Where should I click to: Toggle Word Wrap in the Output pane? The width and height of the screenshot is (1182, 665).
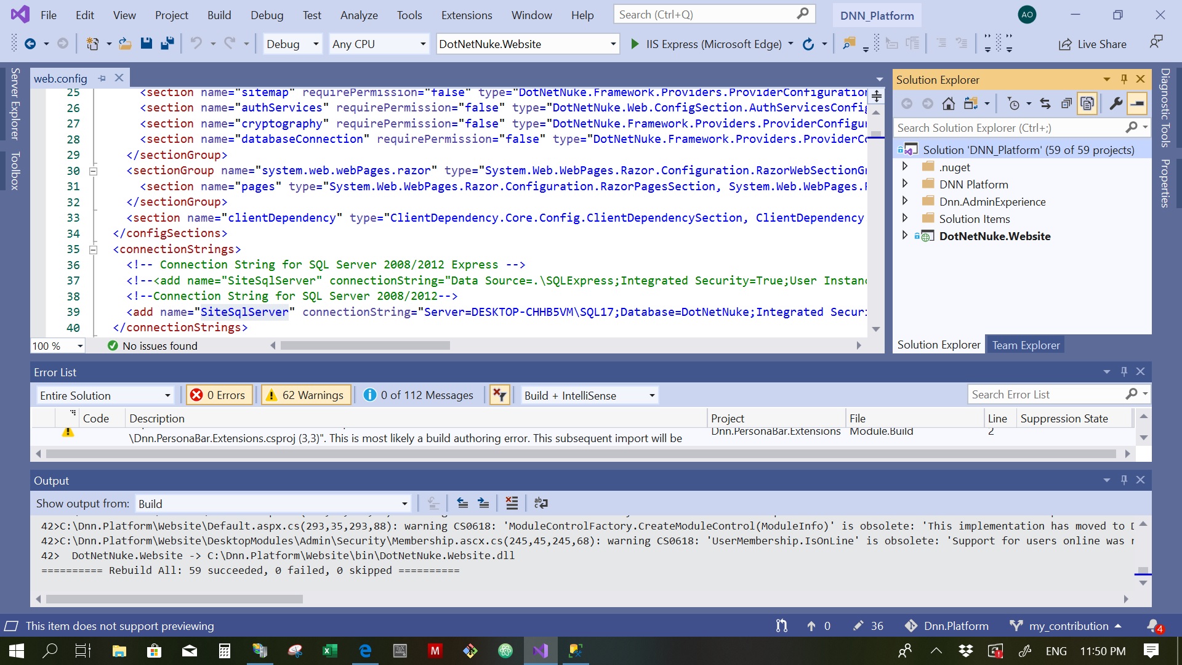tap(541, 503)
